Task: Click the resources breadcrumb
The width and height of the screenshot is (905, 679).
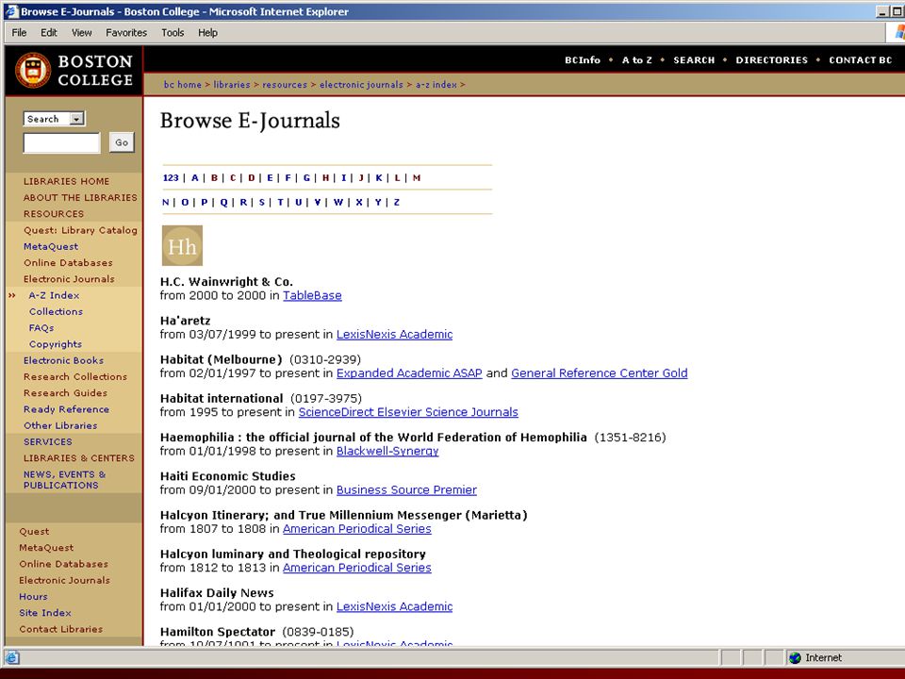Action: click(x=285, y=84)
